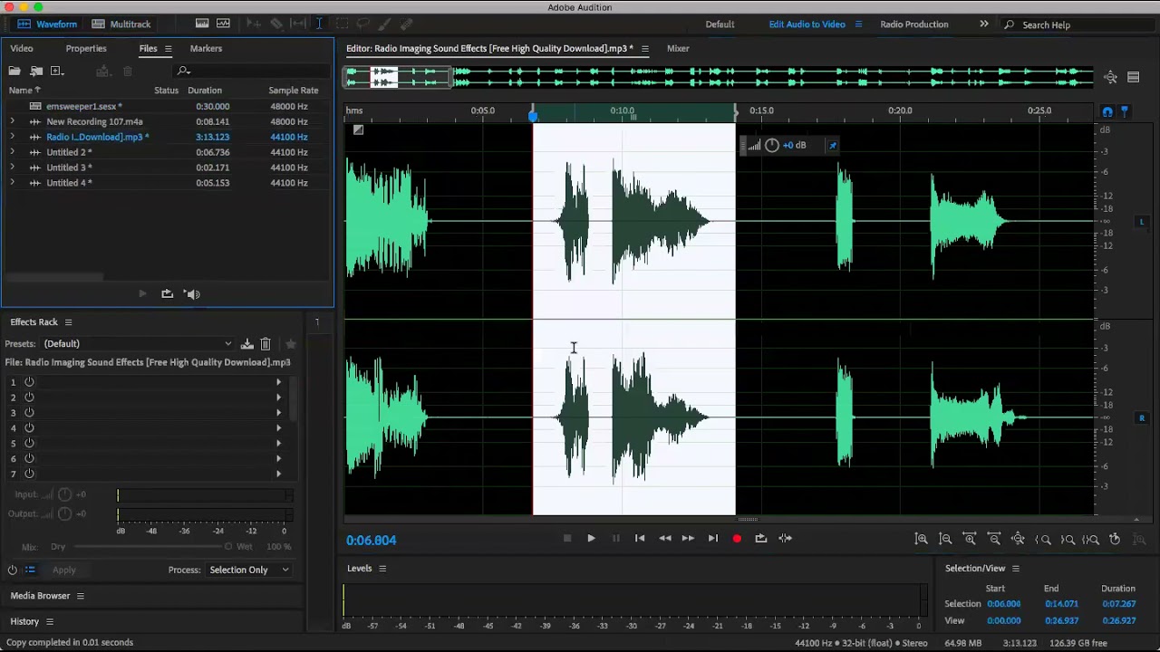Show the spectral frequency display icon
Viewport: 1160px width, 652px height.
[x=202, y=24]
